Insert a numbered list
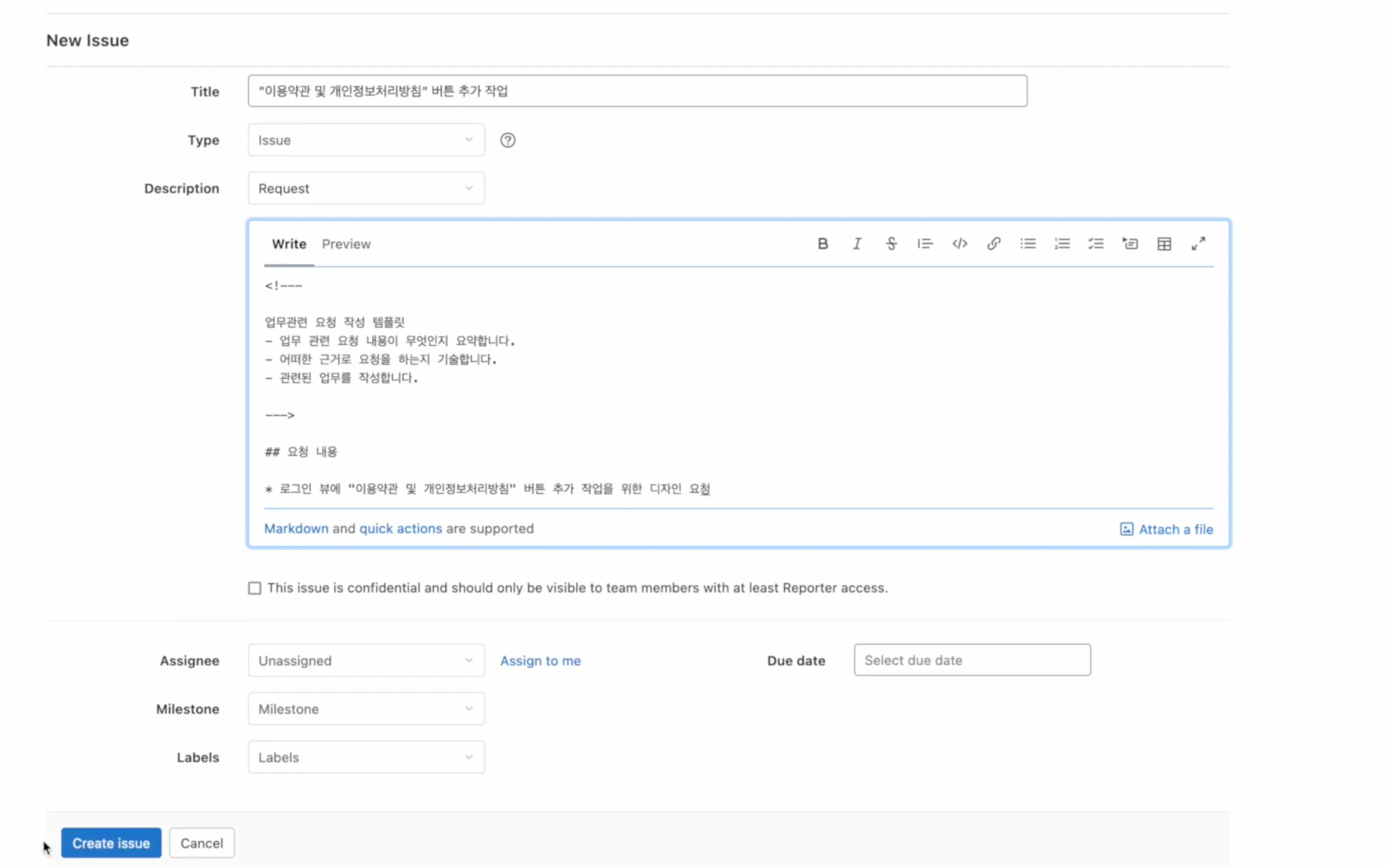 [x=1062, y=244]
